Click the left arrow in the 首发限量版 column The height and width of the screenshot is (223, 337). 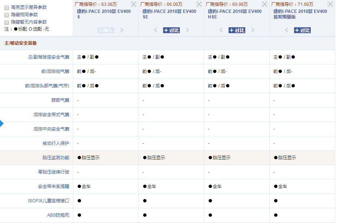(x=286, y=30)
